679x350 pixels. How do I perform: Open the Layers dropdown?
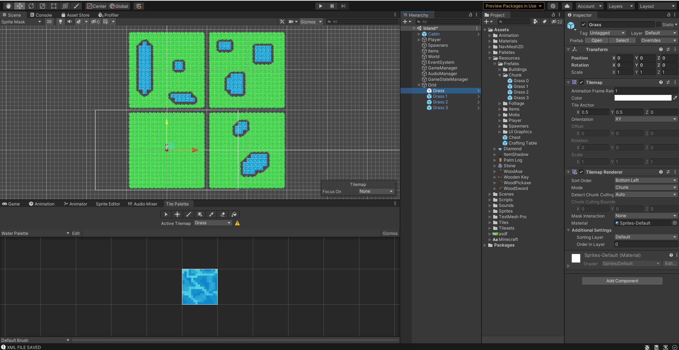[621, 6]
